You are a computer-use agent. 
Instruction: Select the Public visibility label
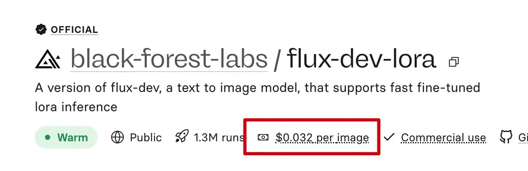[x=146, y=138]
